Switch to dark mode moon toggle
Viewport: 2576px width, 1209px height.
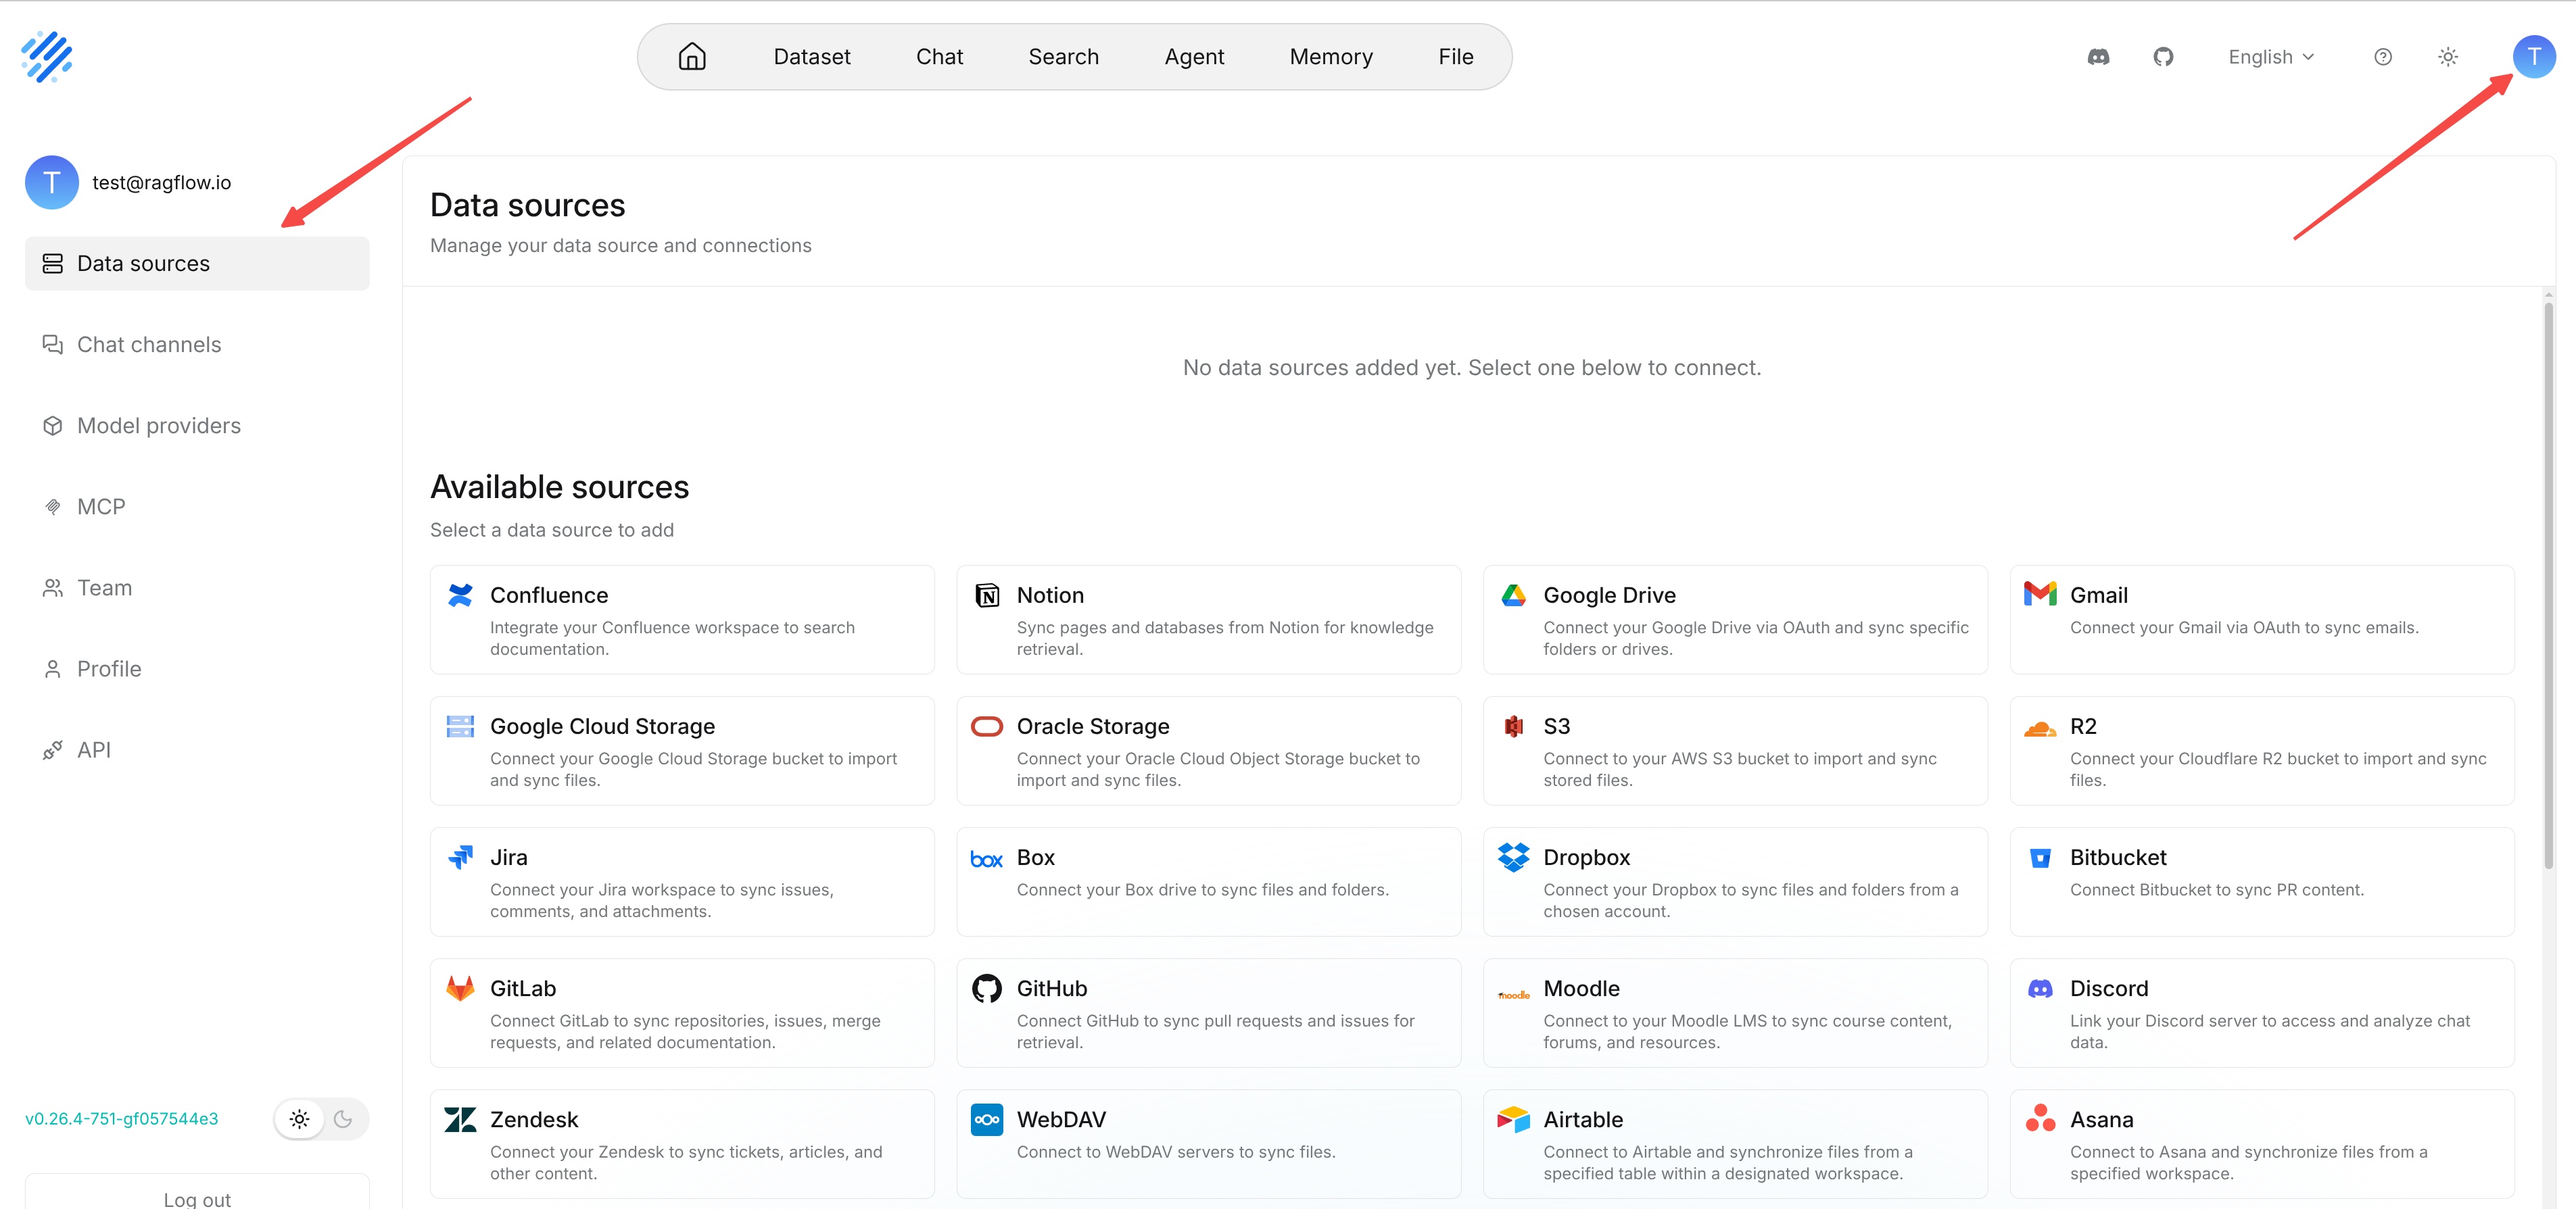coord(343,1118)
